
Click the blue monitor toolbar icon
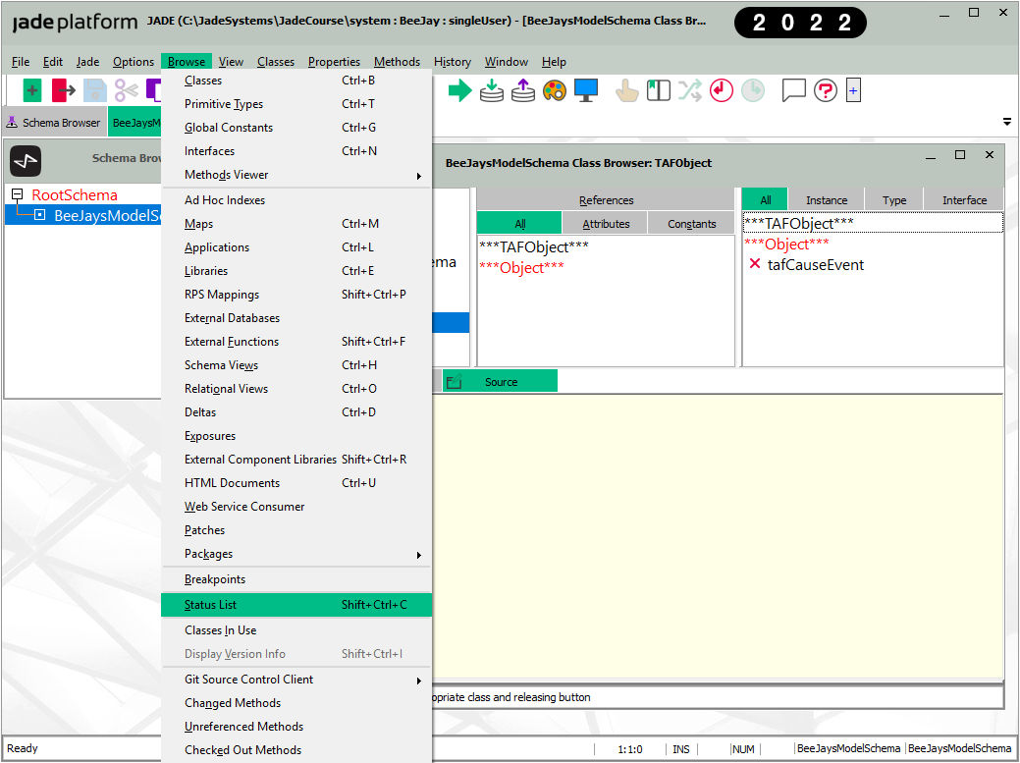(x=586, y=91)
